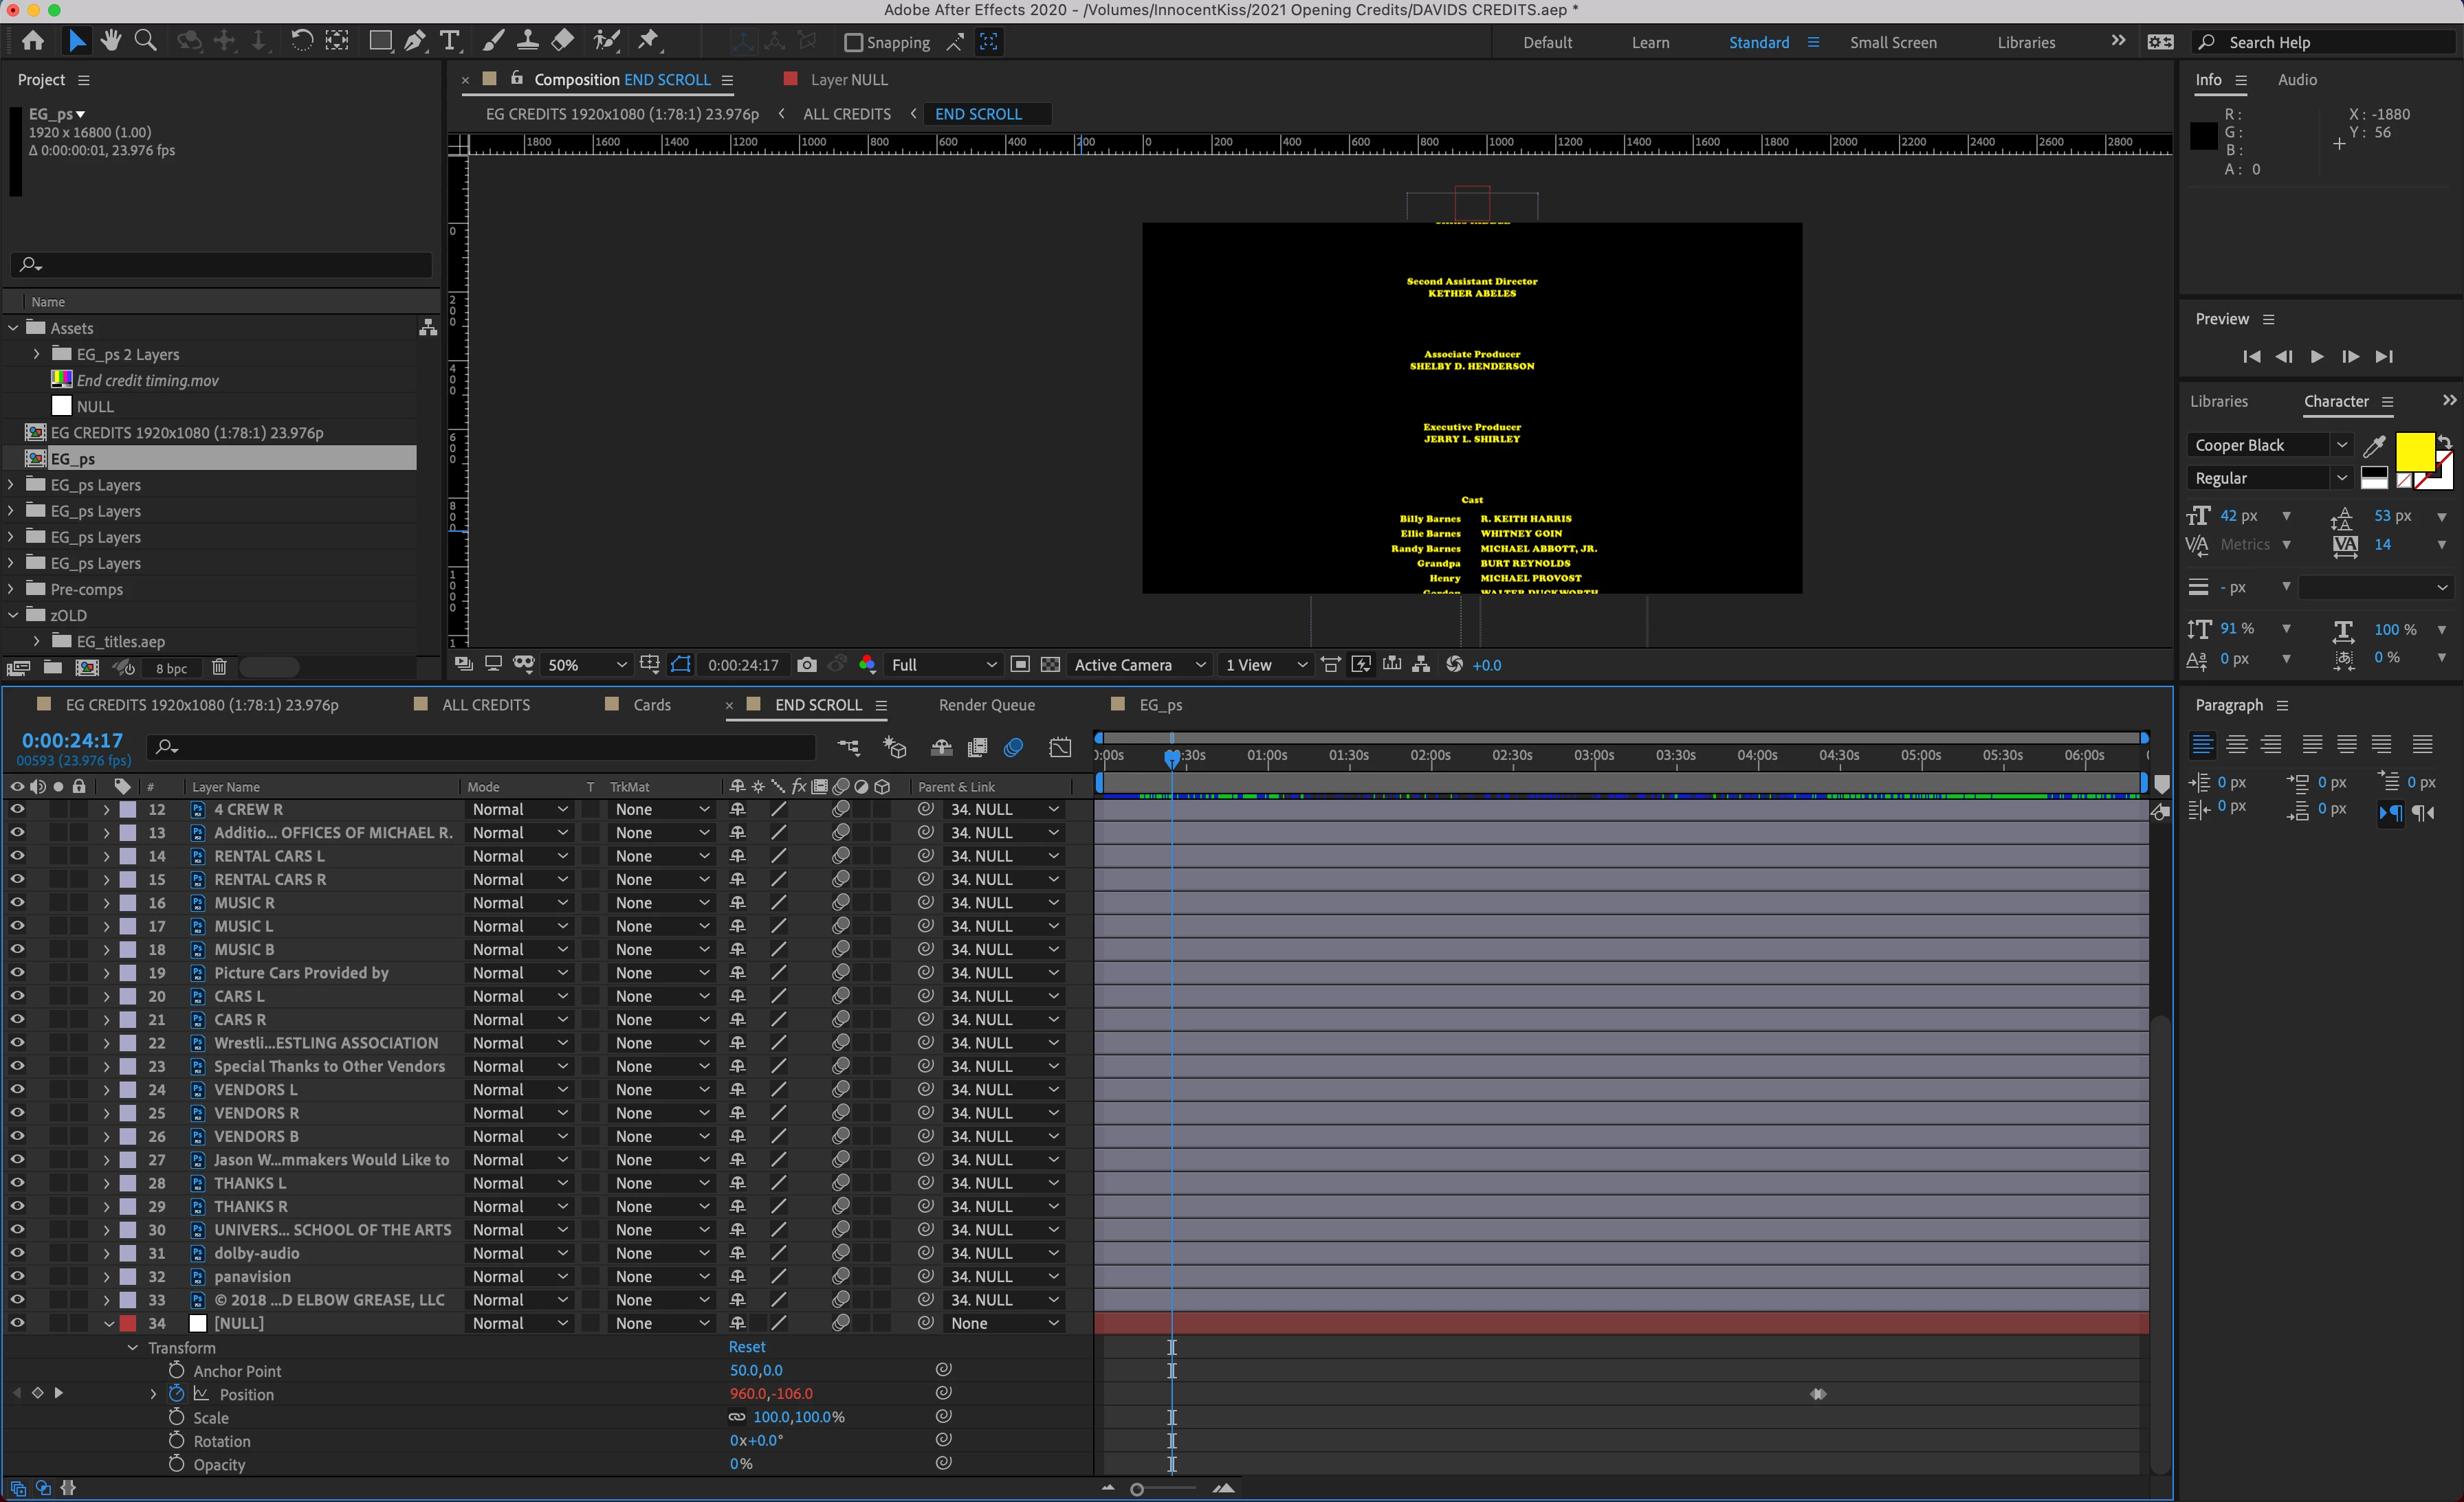Select the Zoom tool in toolbar
This screenshot has width=2464, height=1502.
[146, 41]
